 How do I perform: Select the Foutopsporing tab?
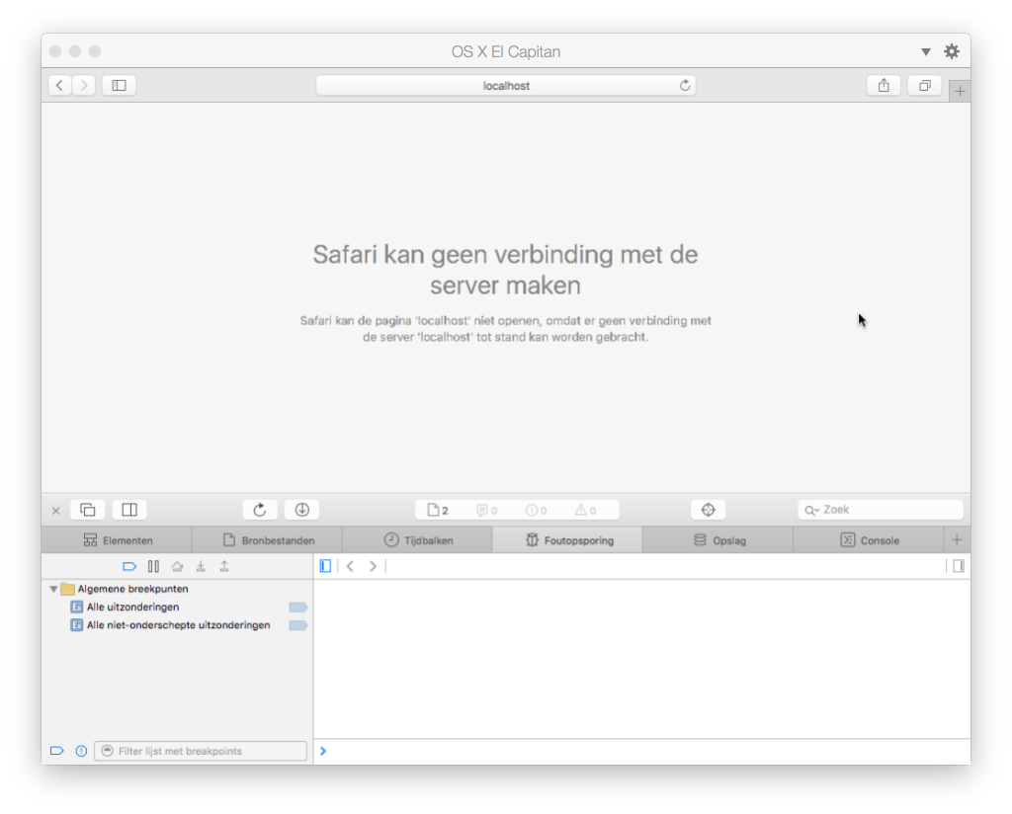pyautogui.click(x=568, y=540)
